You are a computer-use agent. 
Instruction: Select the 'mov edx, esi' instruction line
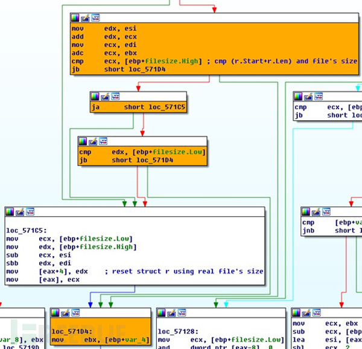pyautogui.click(x=104, y=28)
